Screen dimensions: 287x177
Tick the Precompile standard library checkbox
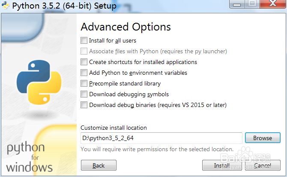pos(84,84)
